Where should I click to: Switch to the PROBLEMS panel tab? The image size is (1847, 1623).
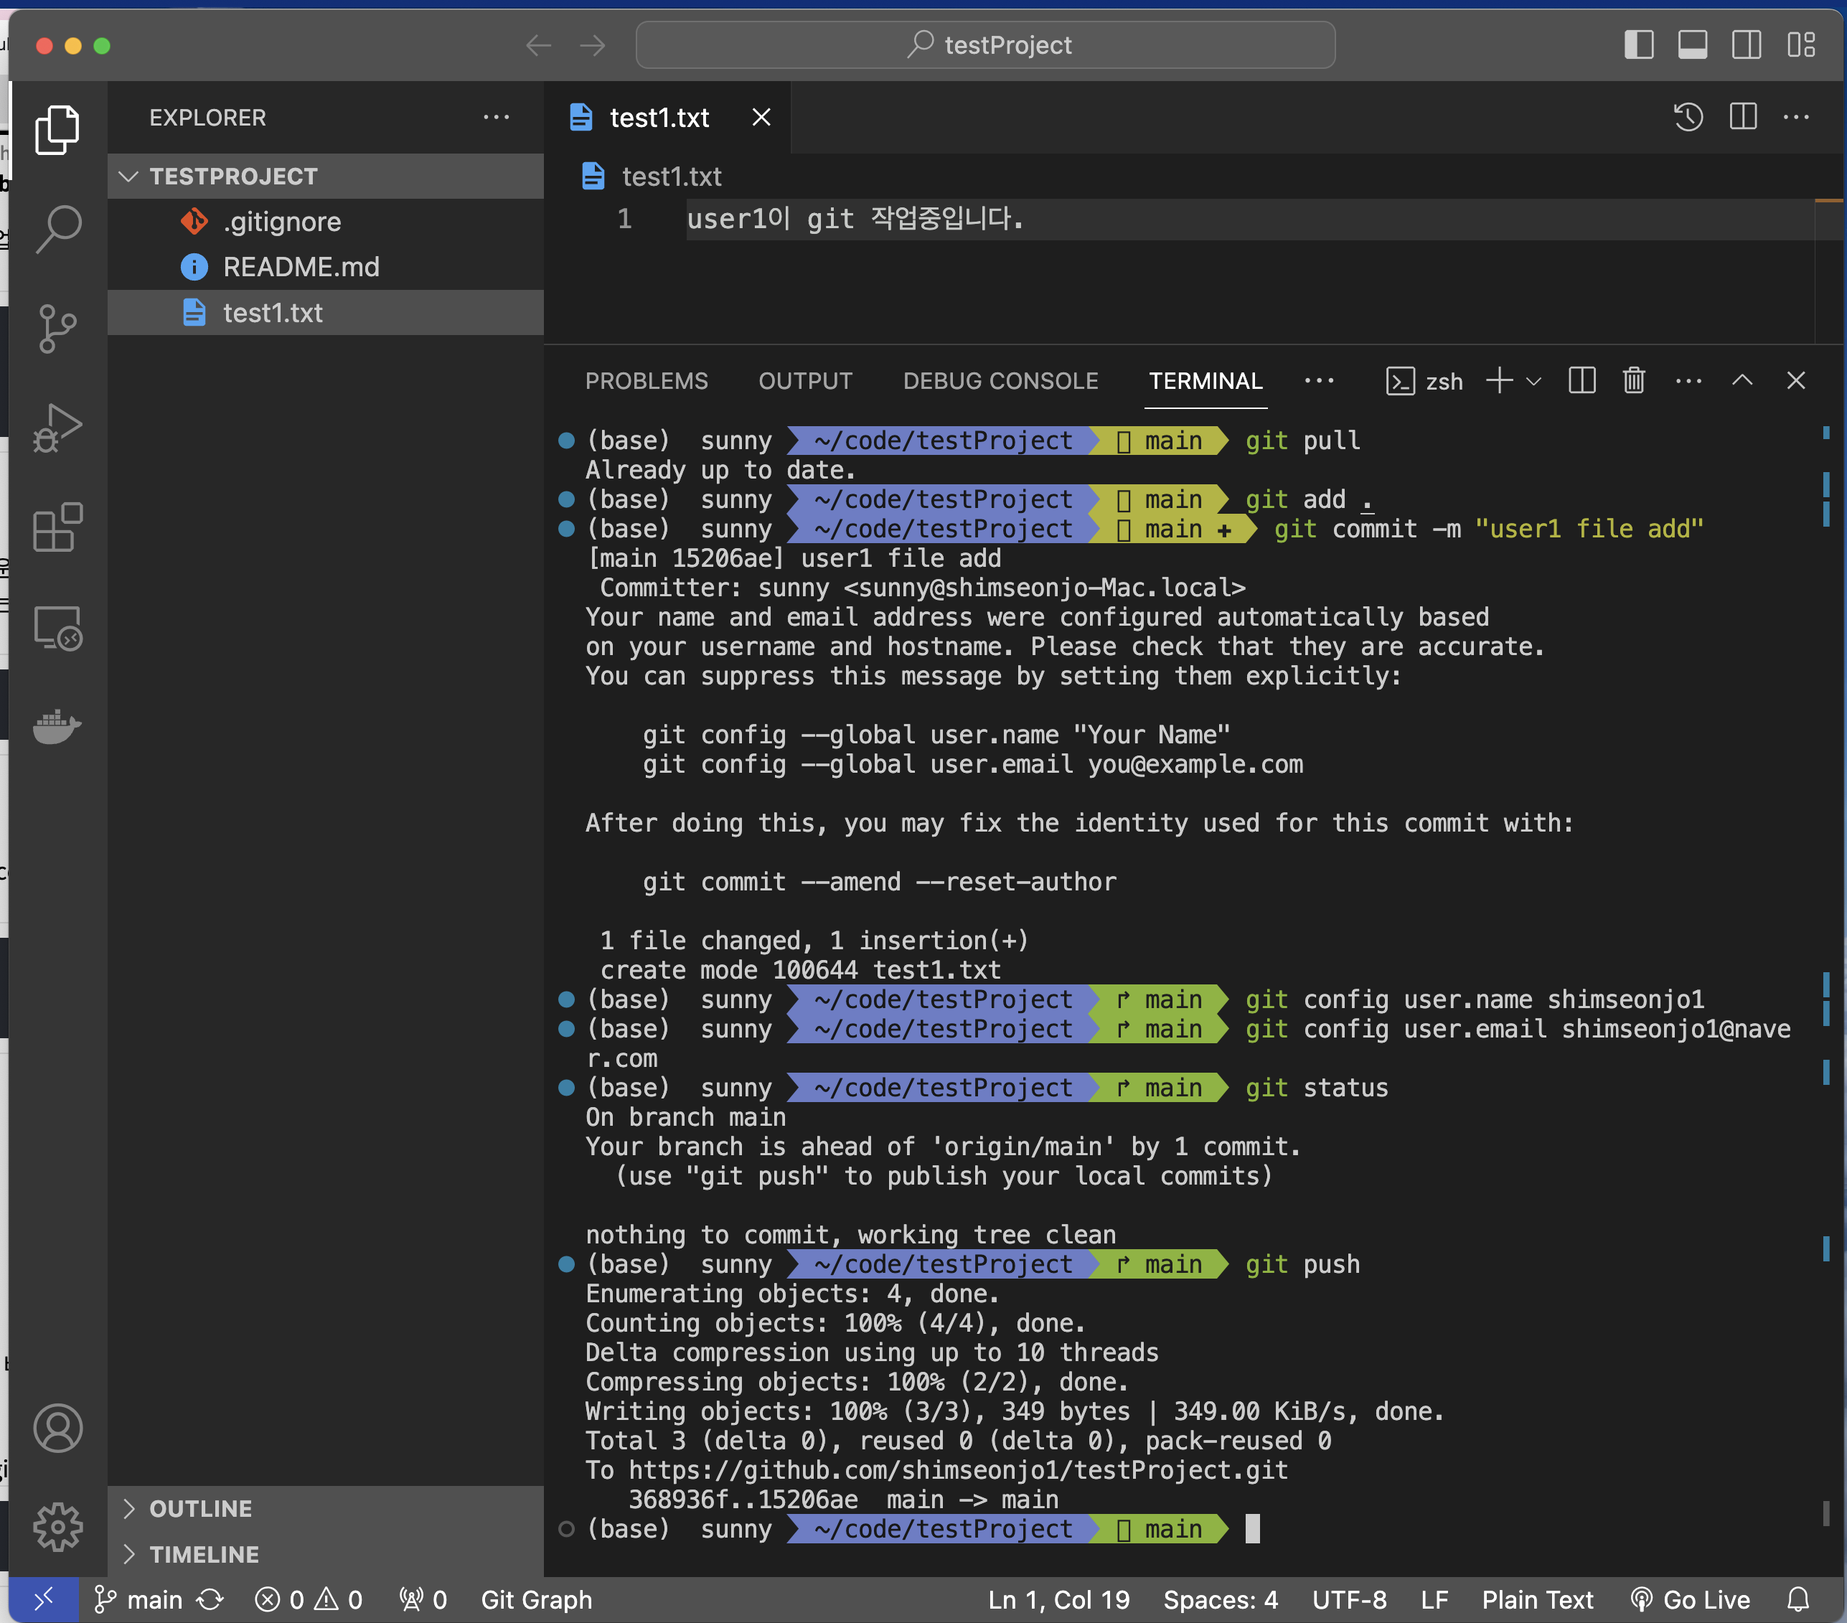646,380
